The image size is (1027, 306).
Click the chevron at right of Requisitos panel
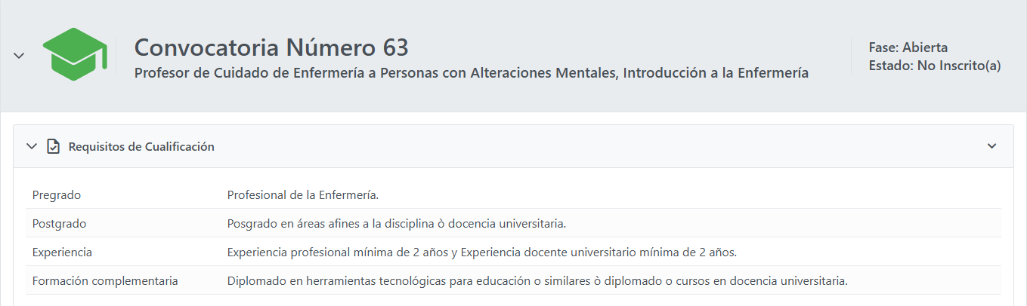pos(992,146)
